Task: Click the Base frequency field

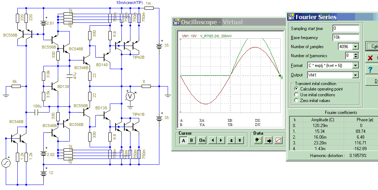Action: point(346,37)
